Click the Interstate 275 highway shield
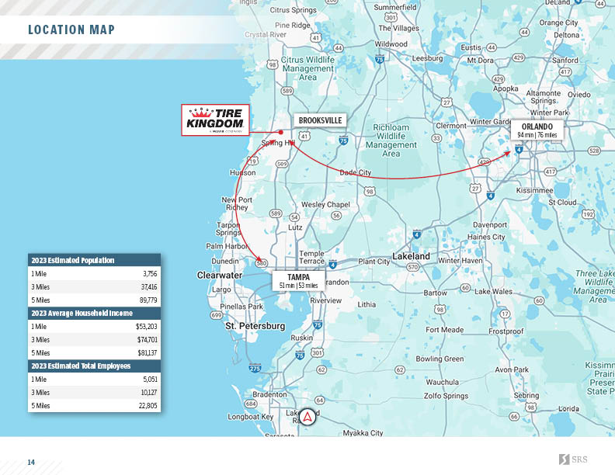Screen dimensions: 615x475 255,369
